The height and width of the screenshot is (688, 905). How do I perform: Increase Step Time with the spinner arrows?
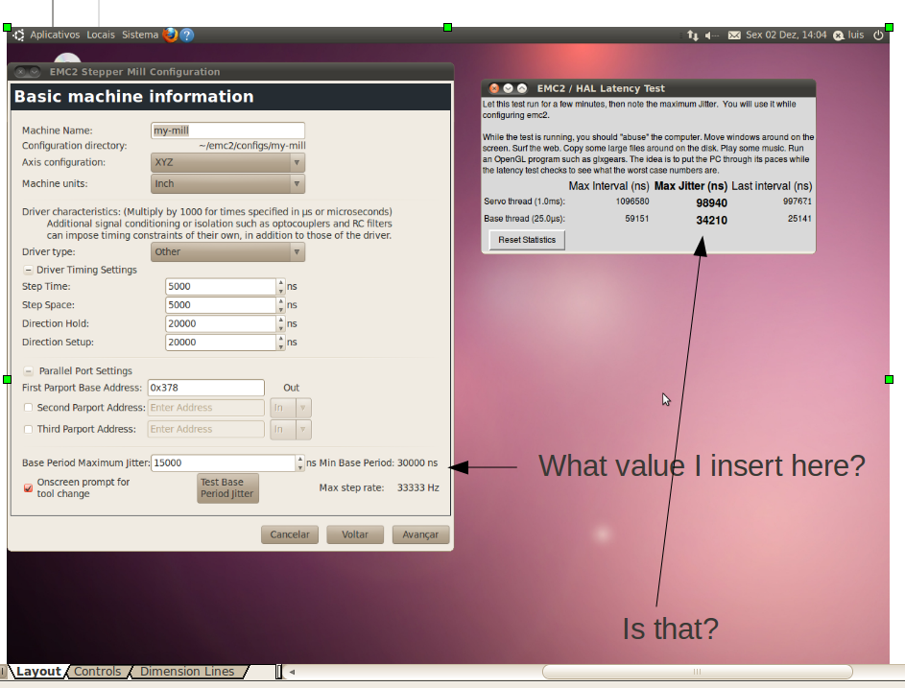280,283
